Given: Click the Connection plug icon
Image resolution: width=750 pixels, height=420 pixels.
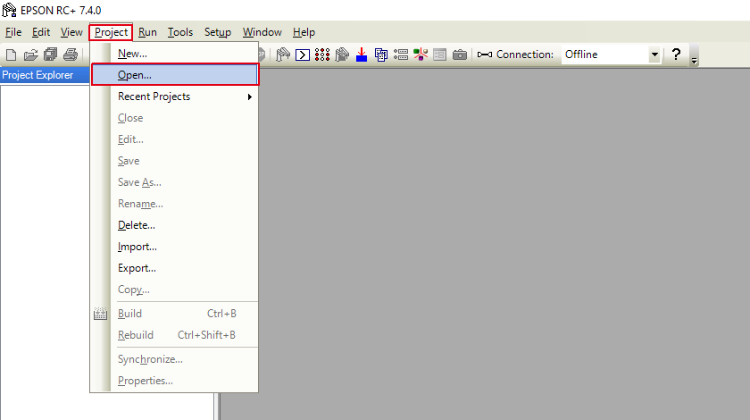Looking at the screenshot, I should 485,55.
